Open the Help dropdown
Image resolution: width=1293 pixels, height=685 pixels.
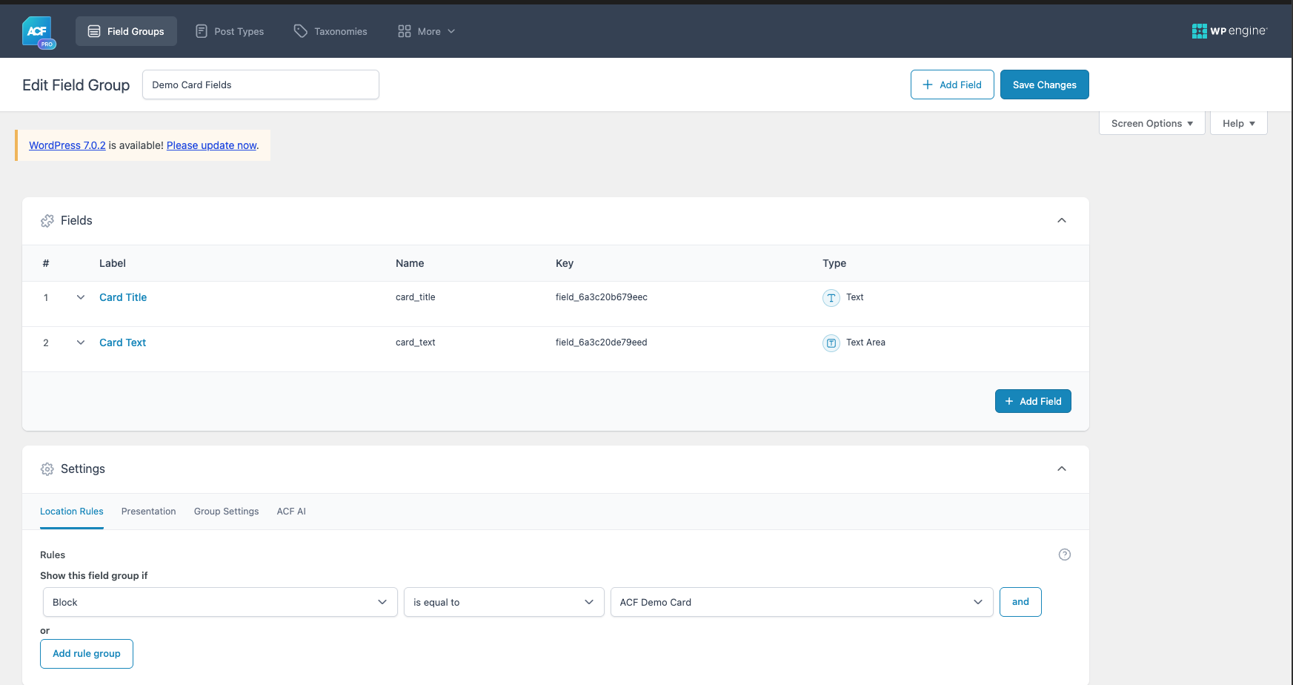coord(1239,123)
